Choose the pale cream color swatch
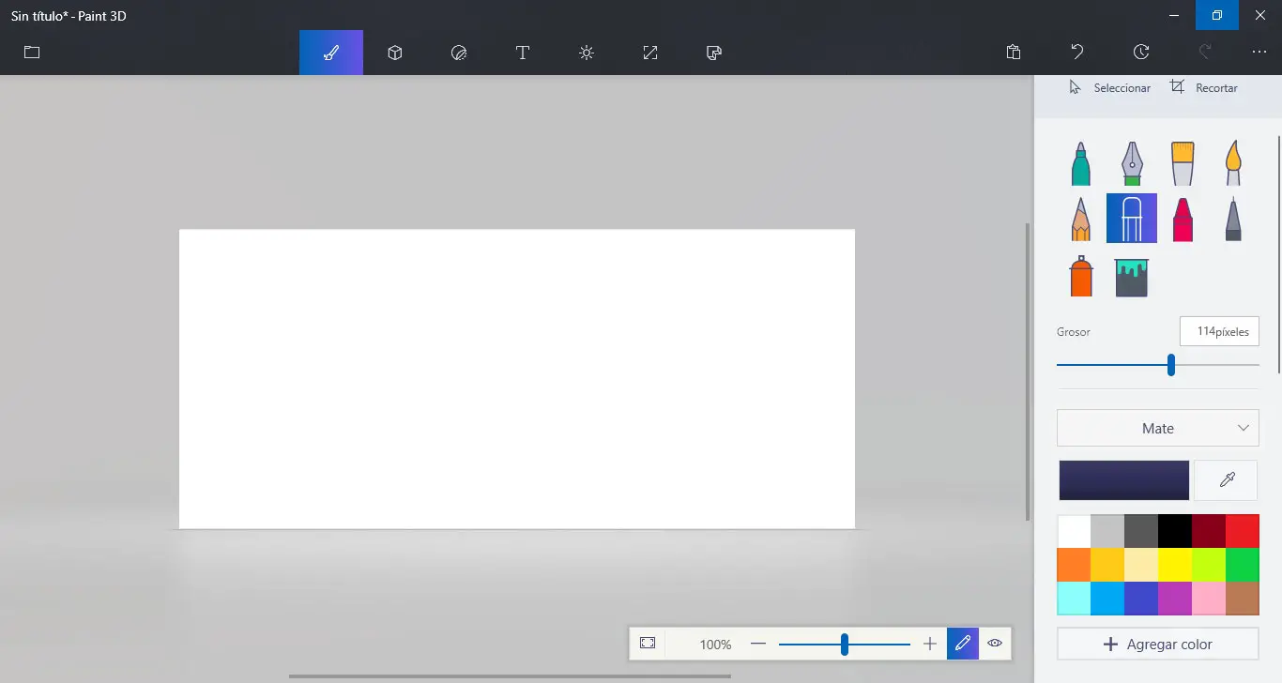Image resolution: width=1282 pixels, height=683 pixels. pos(1141,565)
